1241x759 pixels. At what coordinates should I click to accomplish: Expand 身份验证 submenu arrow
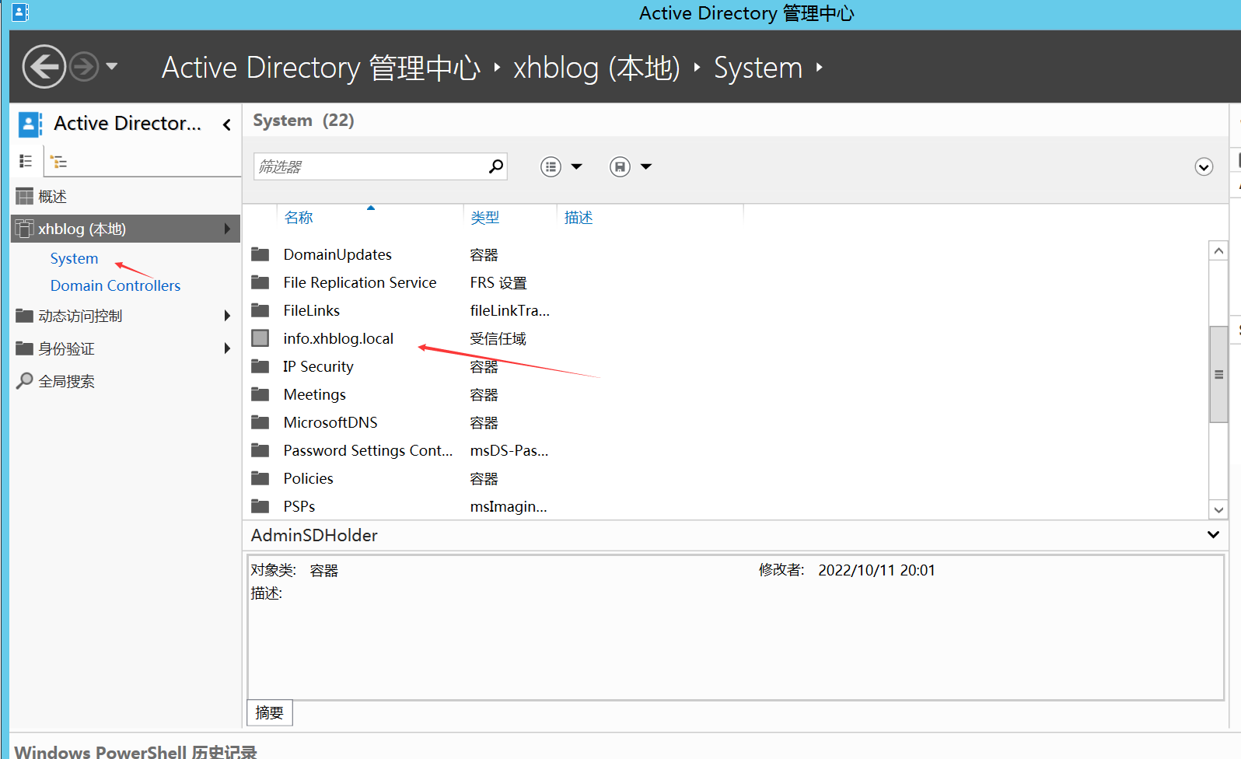tap(227, 348)
